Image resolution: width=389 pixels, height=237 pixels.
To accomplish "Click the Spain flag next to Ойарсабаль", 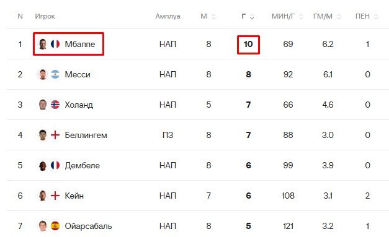I will [x=55, y=226].
